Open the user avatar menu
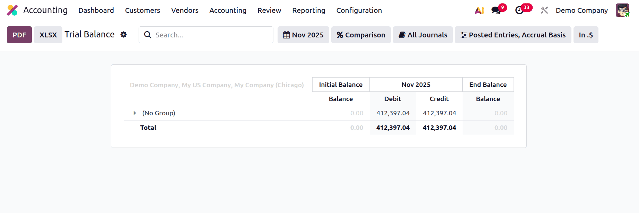The width and height of the screenshot is (639, 213). 622,10
